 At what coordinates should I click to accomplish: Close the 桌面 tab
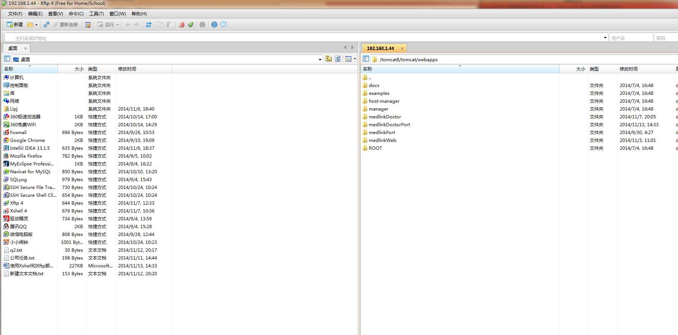(x=25, y=48)
